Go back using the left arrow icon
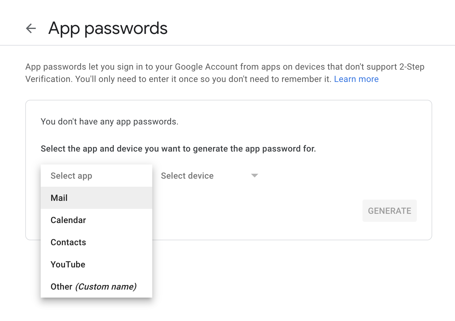The height and width of the screenshot is (321, 455). (31, 28)
